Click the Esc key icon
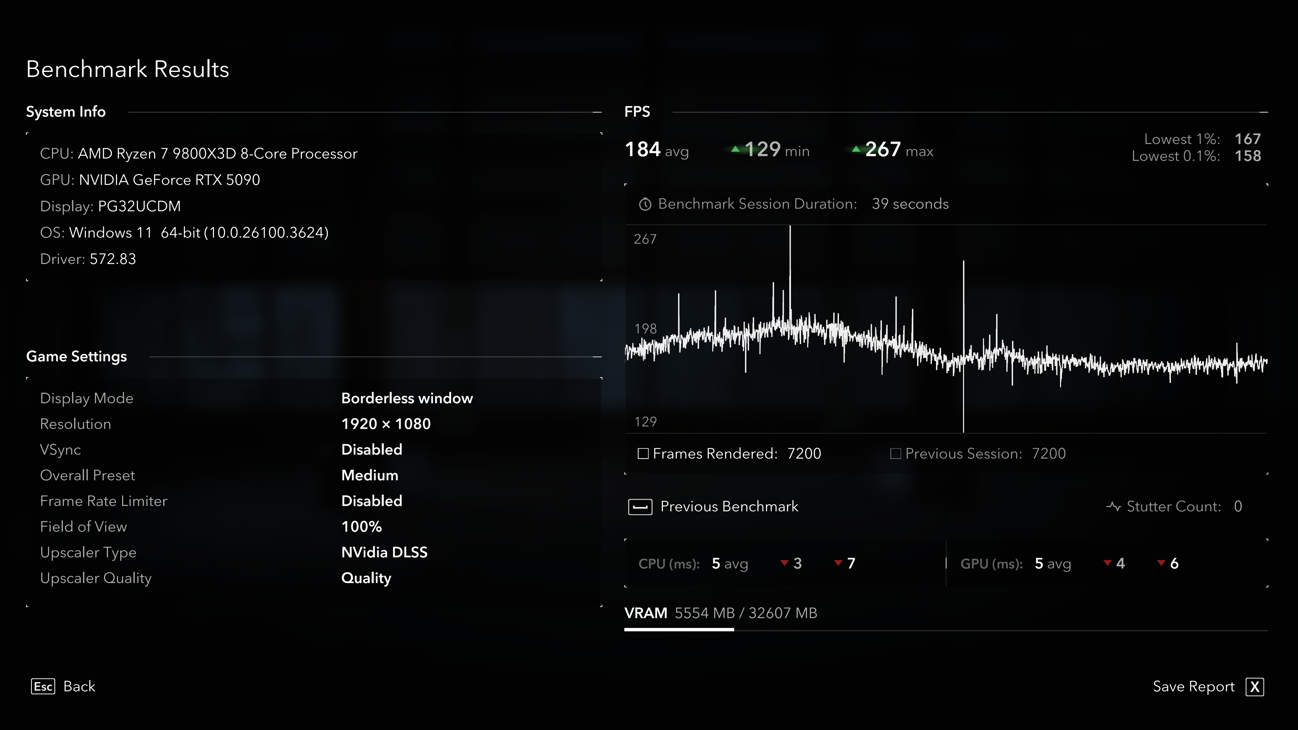 (43, 686)
